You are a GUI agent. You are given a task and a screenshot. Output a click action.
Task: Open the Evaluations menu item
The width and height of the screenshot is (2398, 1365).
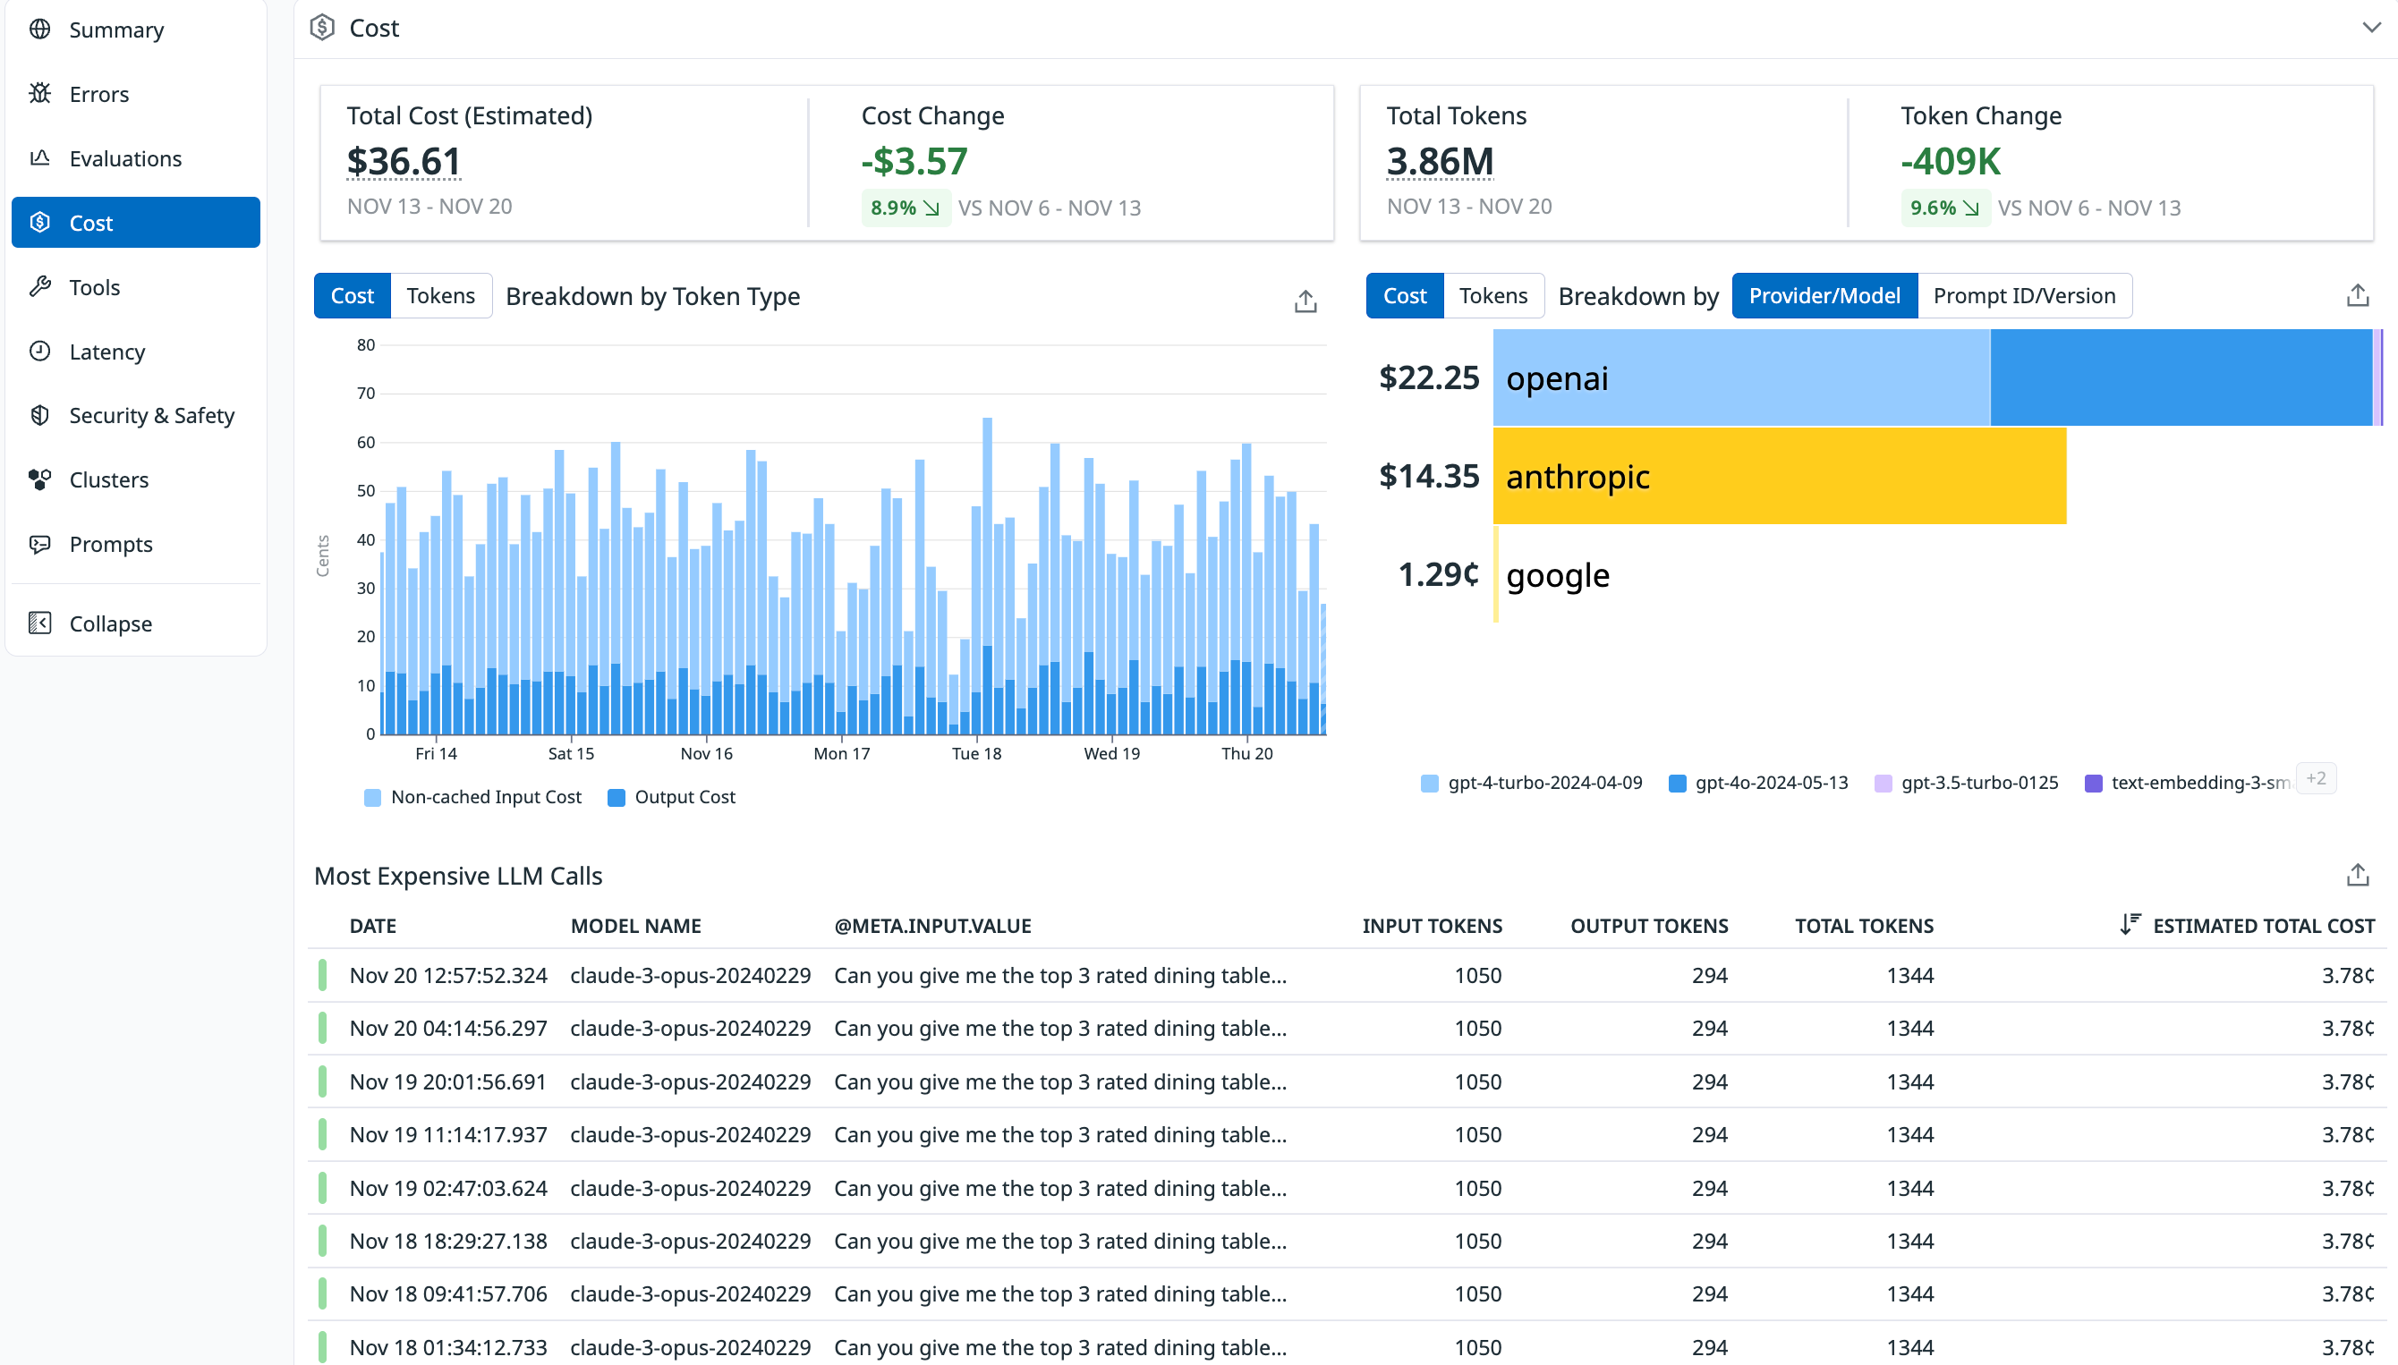[x=124, y=158]
